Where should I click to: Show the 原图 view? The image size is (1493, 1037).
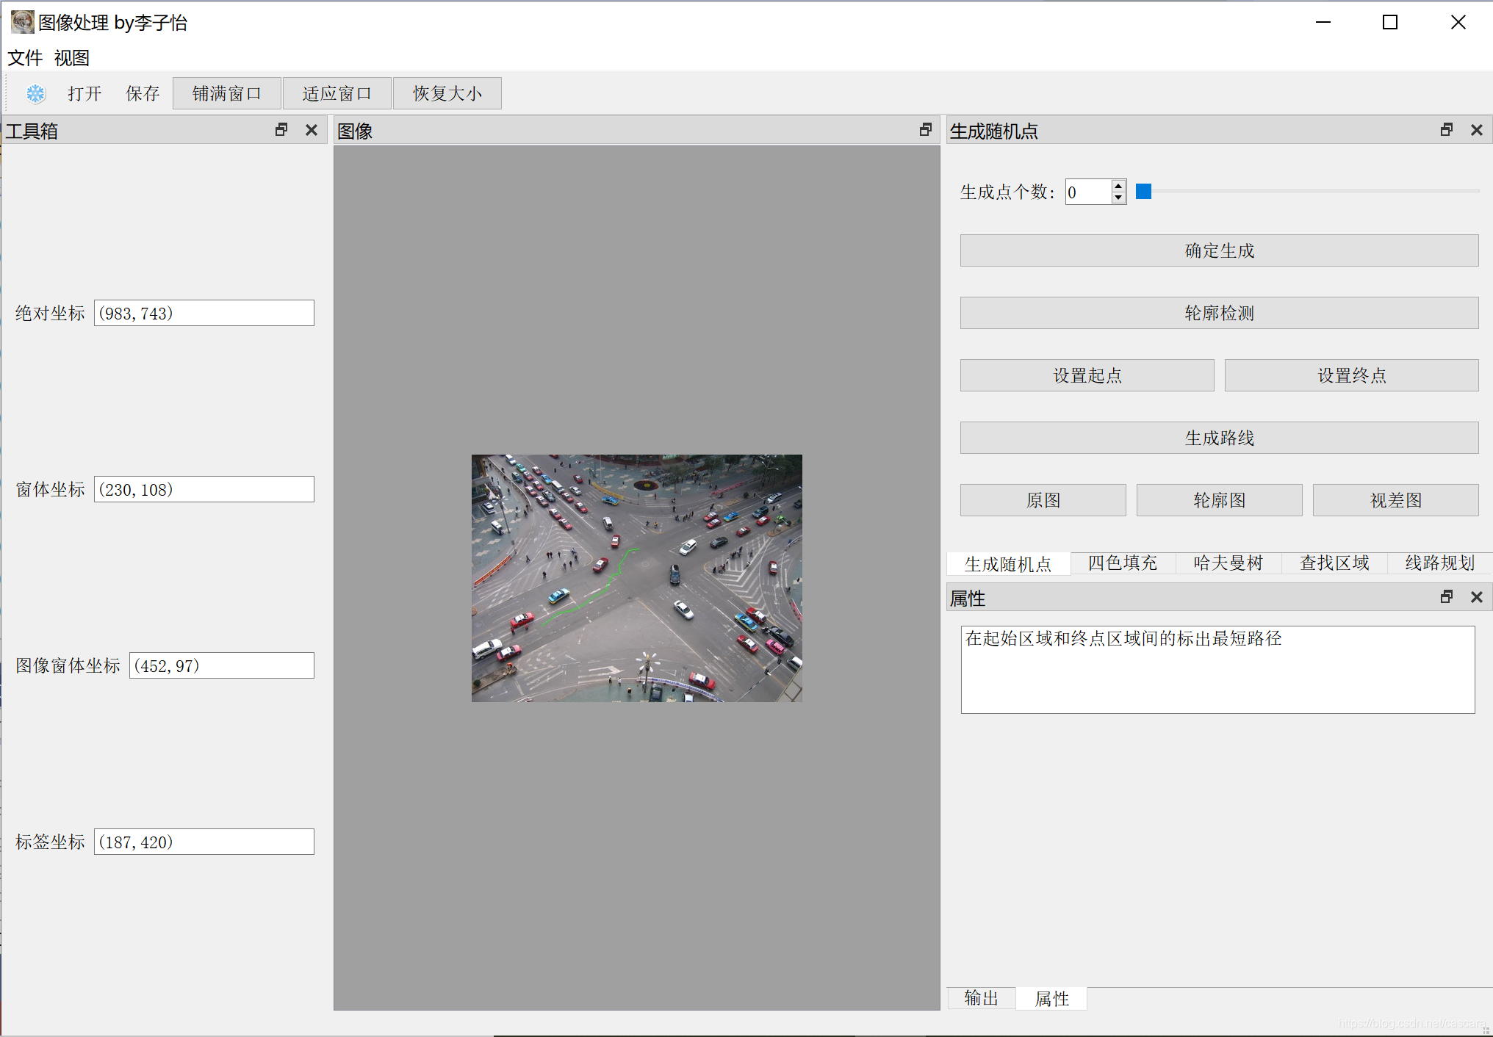[x=1043, y=500]
